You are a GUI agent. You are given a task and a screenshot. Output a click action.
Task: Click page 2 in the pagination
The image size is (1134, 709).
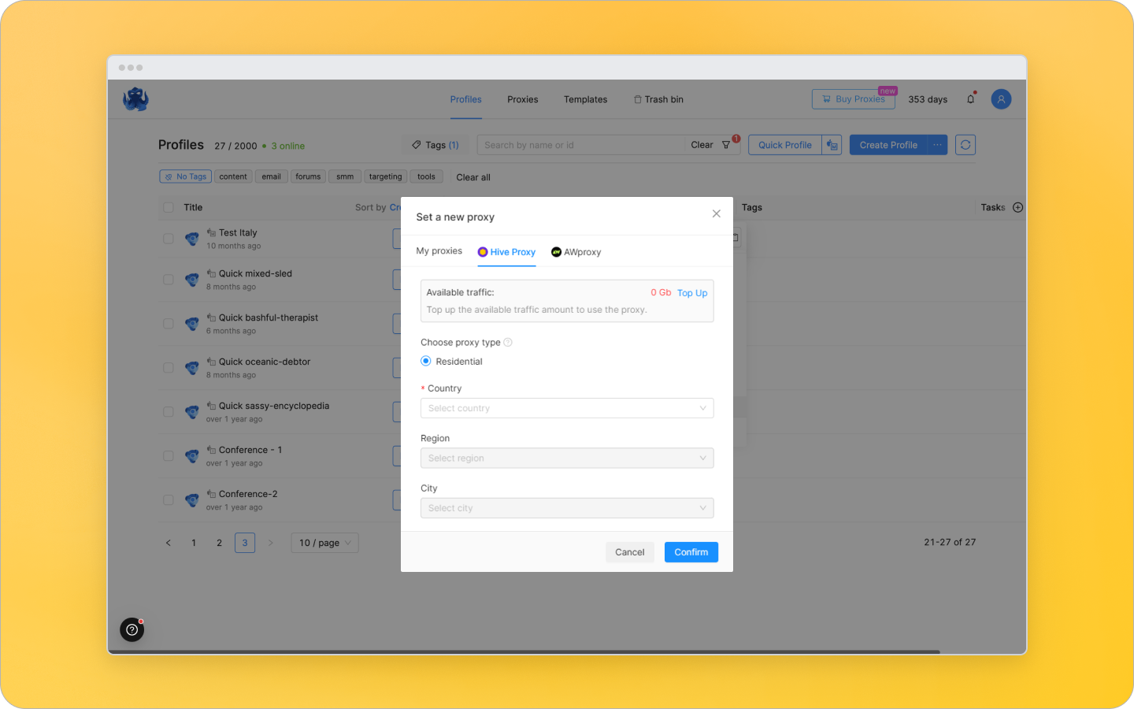pyautogui.click(x=219, y=543)
